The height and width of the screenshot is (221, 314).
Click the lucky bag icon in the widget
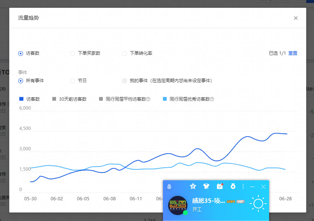pos(233,187)
